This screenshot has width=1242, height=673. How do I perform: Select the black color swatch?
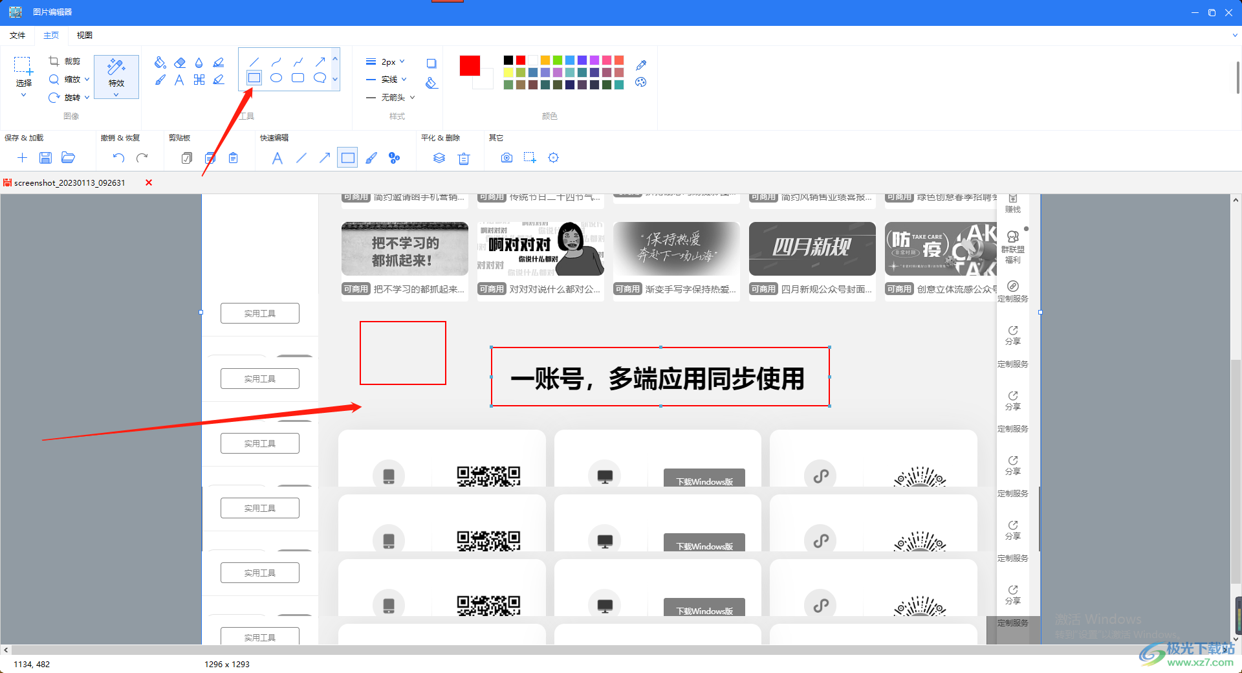(x=508, y=60)
